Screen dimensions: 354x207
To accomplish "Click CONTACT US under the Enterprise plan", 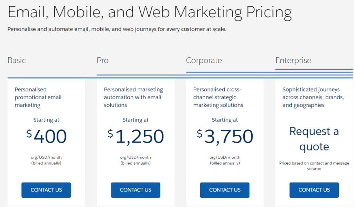I will click(314, 190).
